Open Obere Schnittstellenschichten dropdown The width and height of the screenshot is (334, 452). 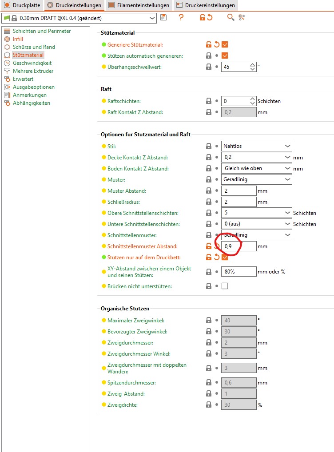pyautogui.click(x=256, y=213)
